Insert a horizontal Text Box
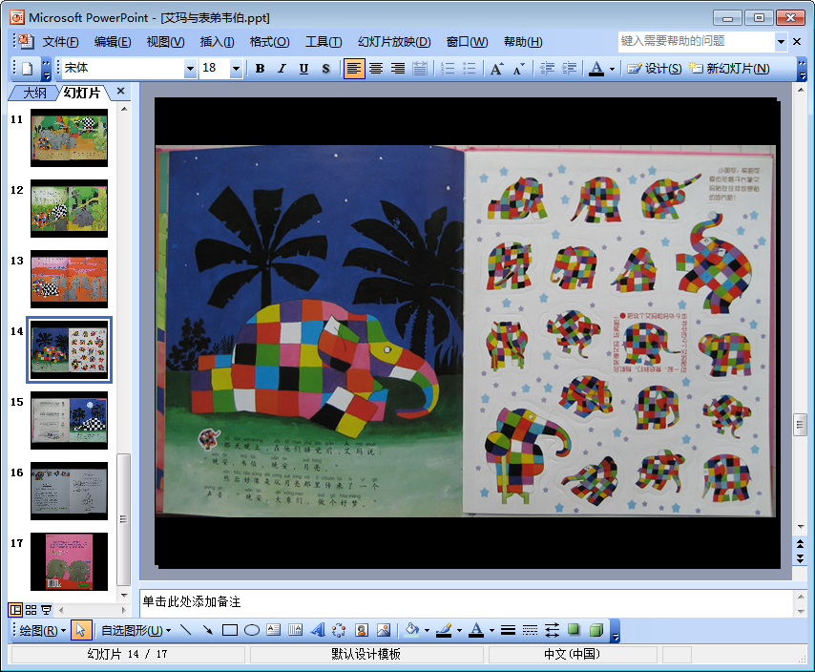Screen dimensions: 815x672 coord(273,630)
